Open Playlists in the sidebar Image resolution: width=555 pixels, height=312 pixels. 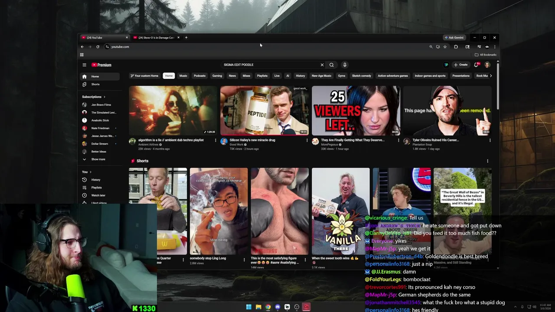100,188
